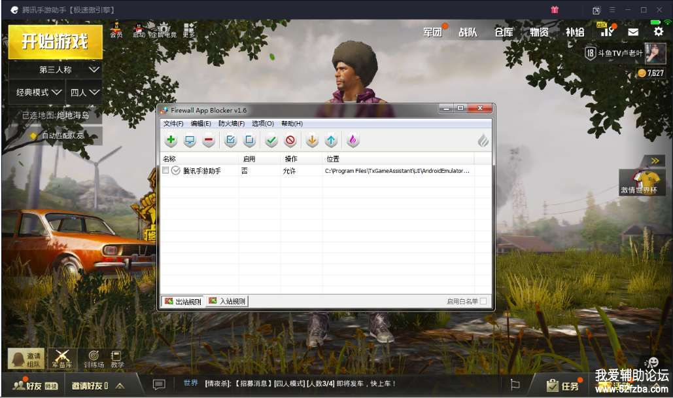Click the player avatar portrait
The image size is (673, 398).
[655, 53]
